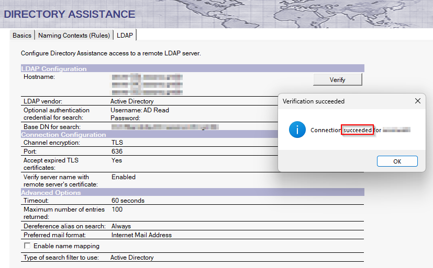Enable the name mapping checkbox
This screenshot has width=433, height=268.
(x=27, y=246)
